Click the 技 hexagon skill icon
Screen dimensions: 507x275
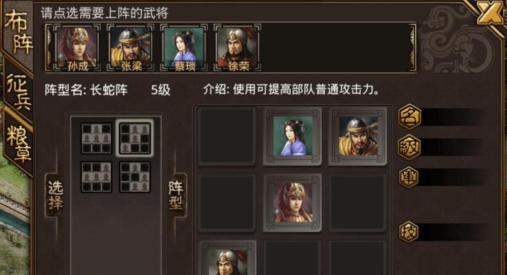coord(409,232)
